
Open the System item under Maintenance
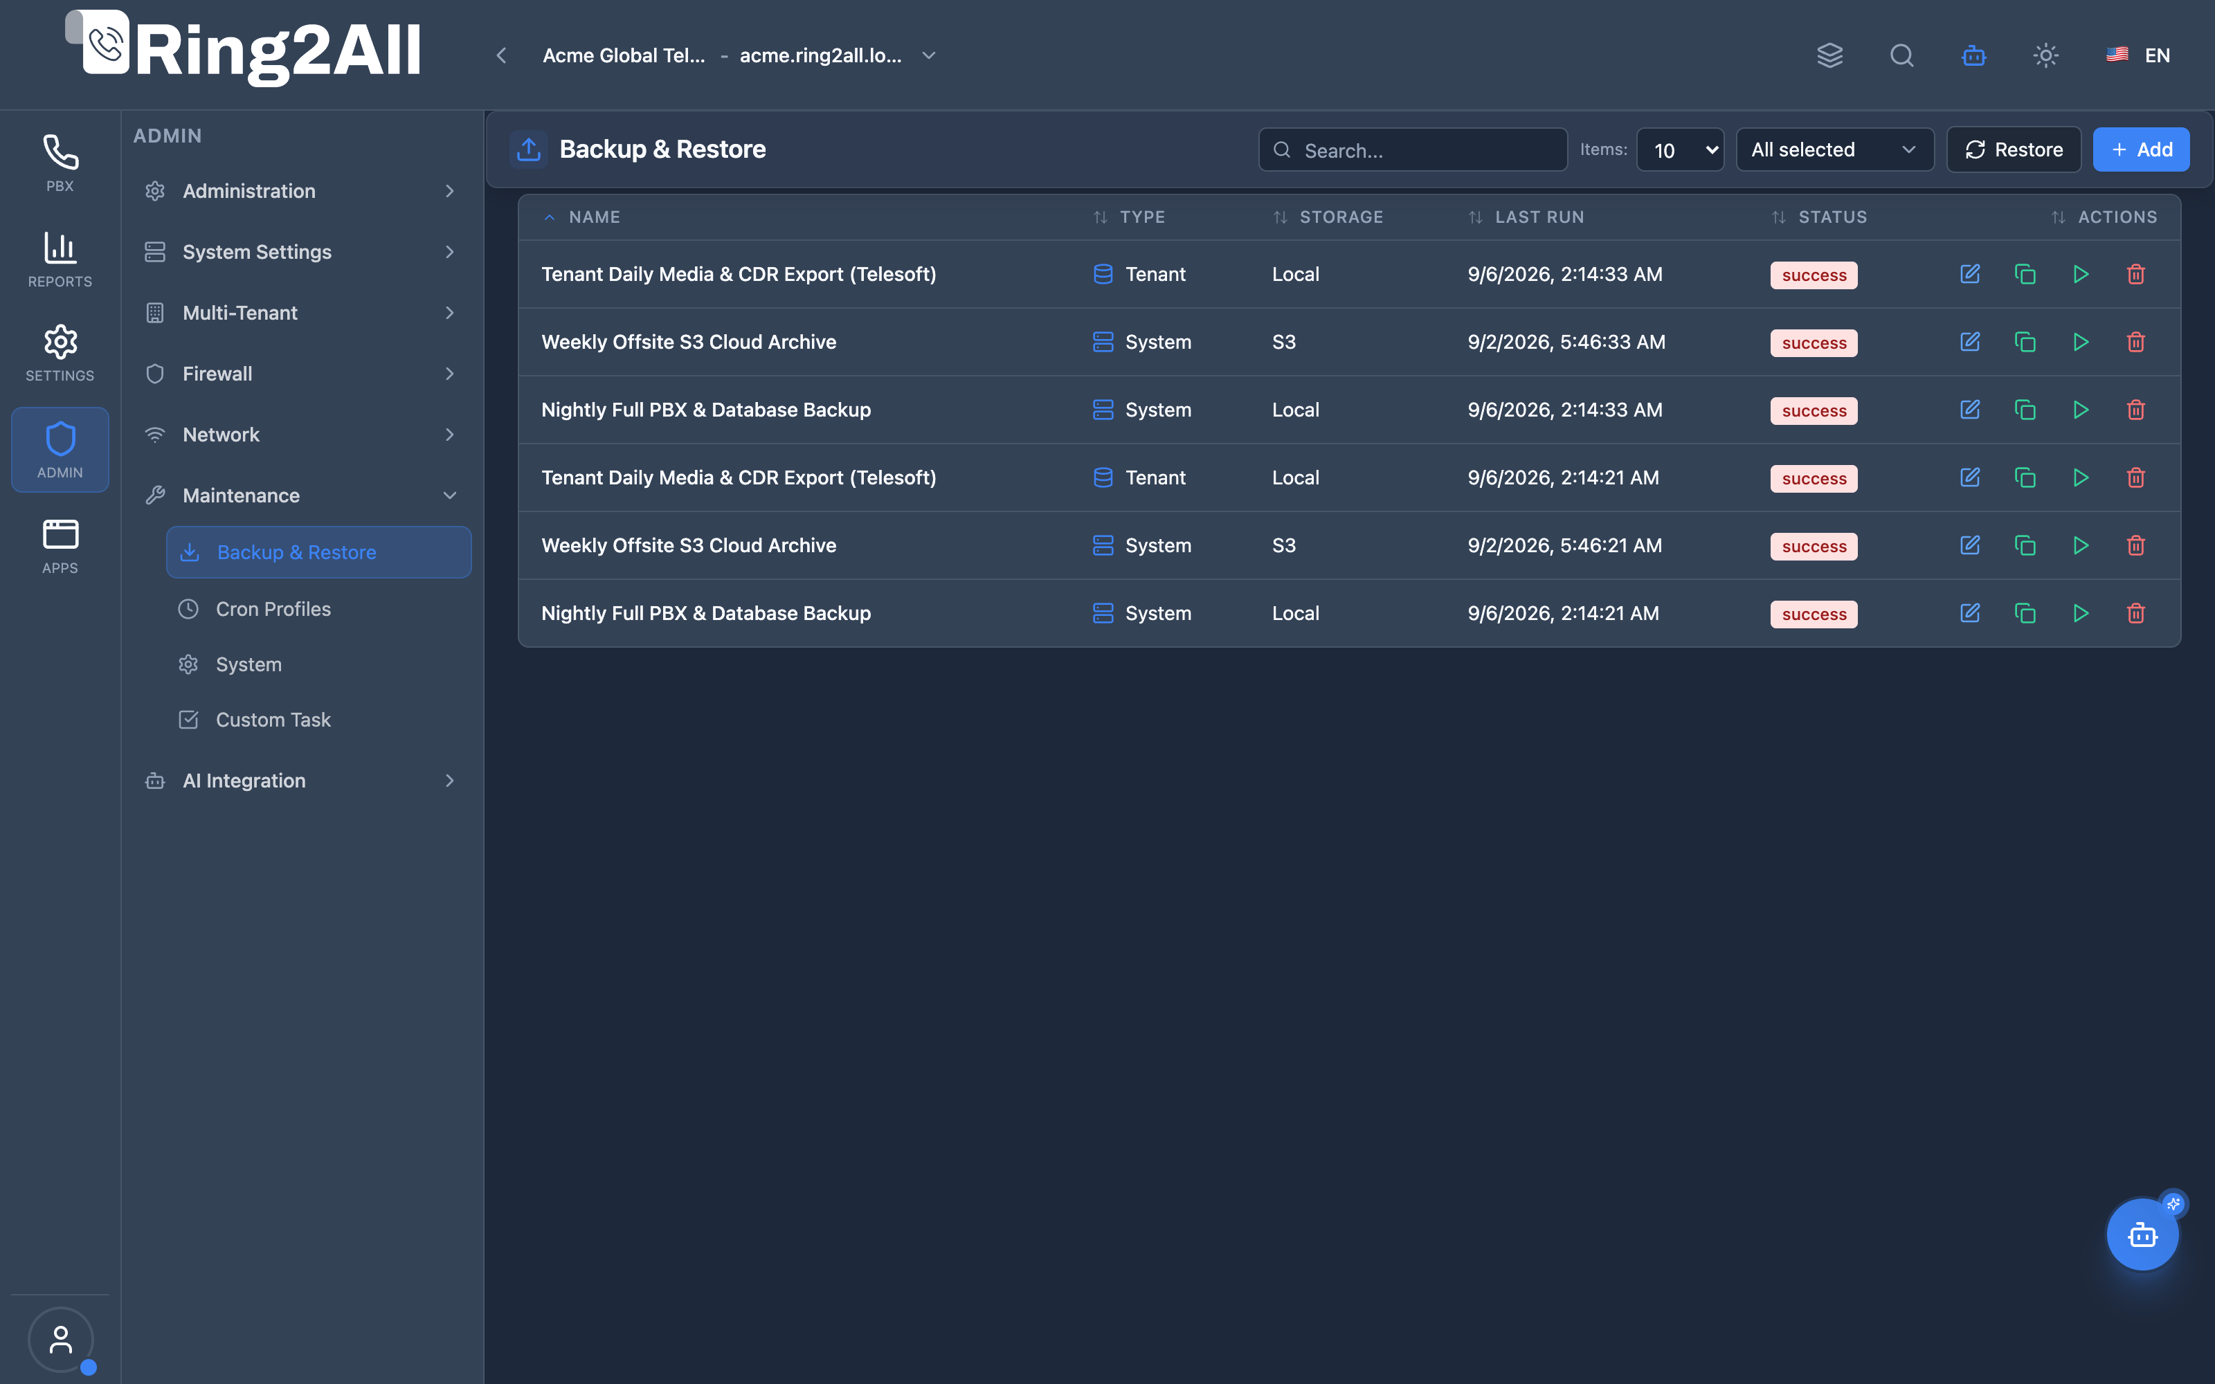[318, 664]
